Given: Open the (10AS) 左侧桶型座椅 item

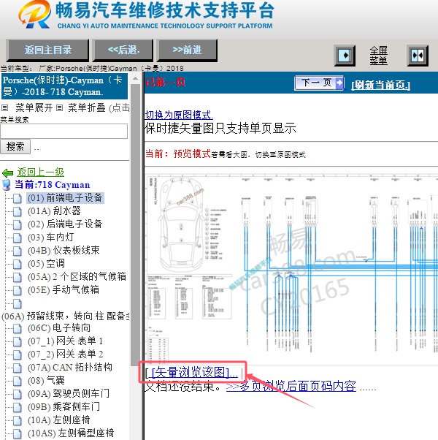Looking at the screenshot, I should point(71,433).
